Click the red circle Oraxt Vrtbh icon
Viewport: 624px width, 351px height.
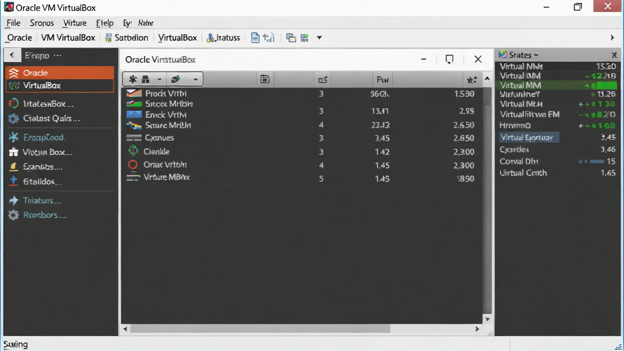click(x=133, y=165)
